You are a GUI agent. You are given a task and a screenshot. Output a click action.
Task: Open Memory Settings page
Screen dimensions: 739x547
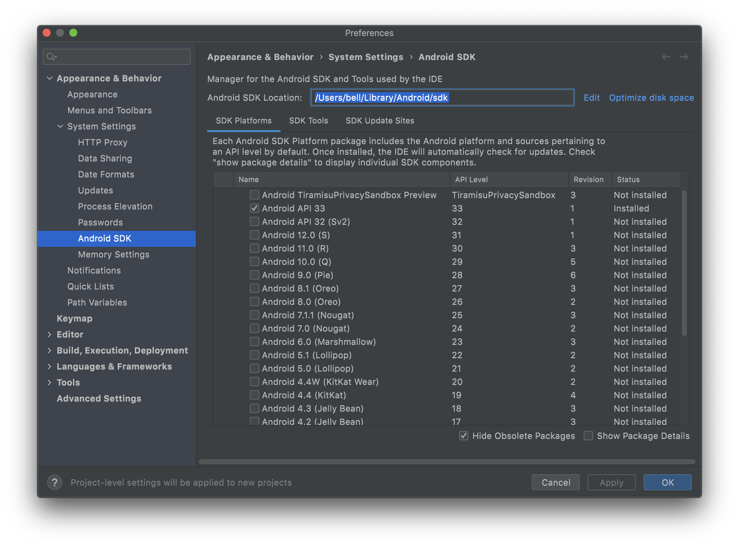pos(114,254)
